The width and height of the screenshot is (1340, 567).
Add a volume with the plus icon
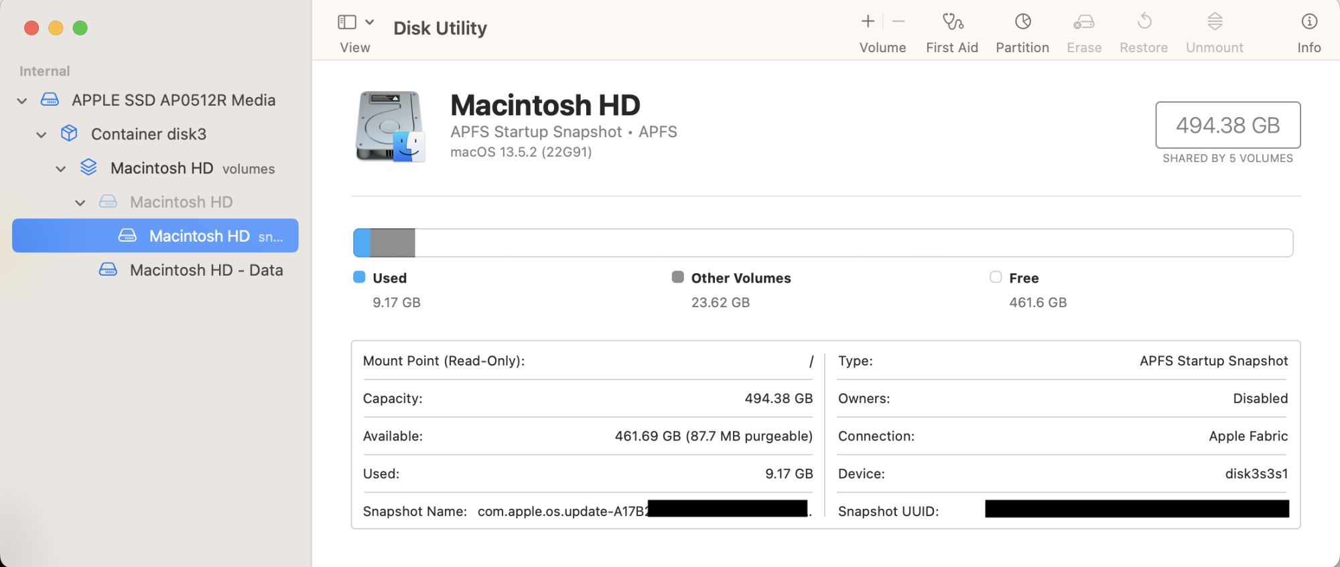coord(868,21)
